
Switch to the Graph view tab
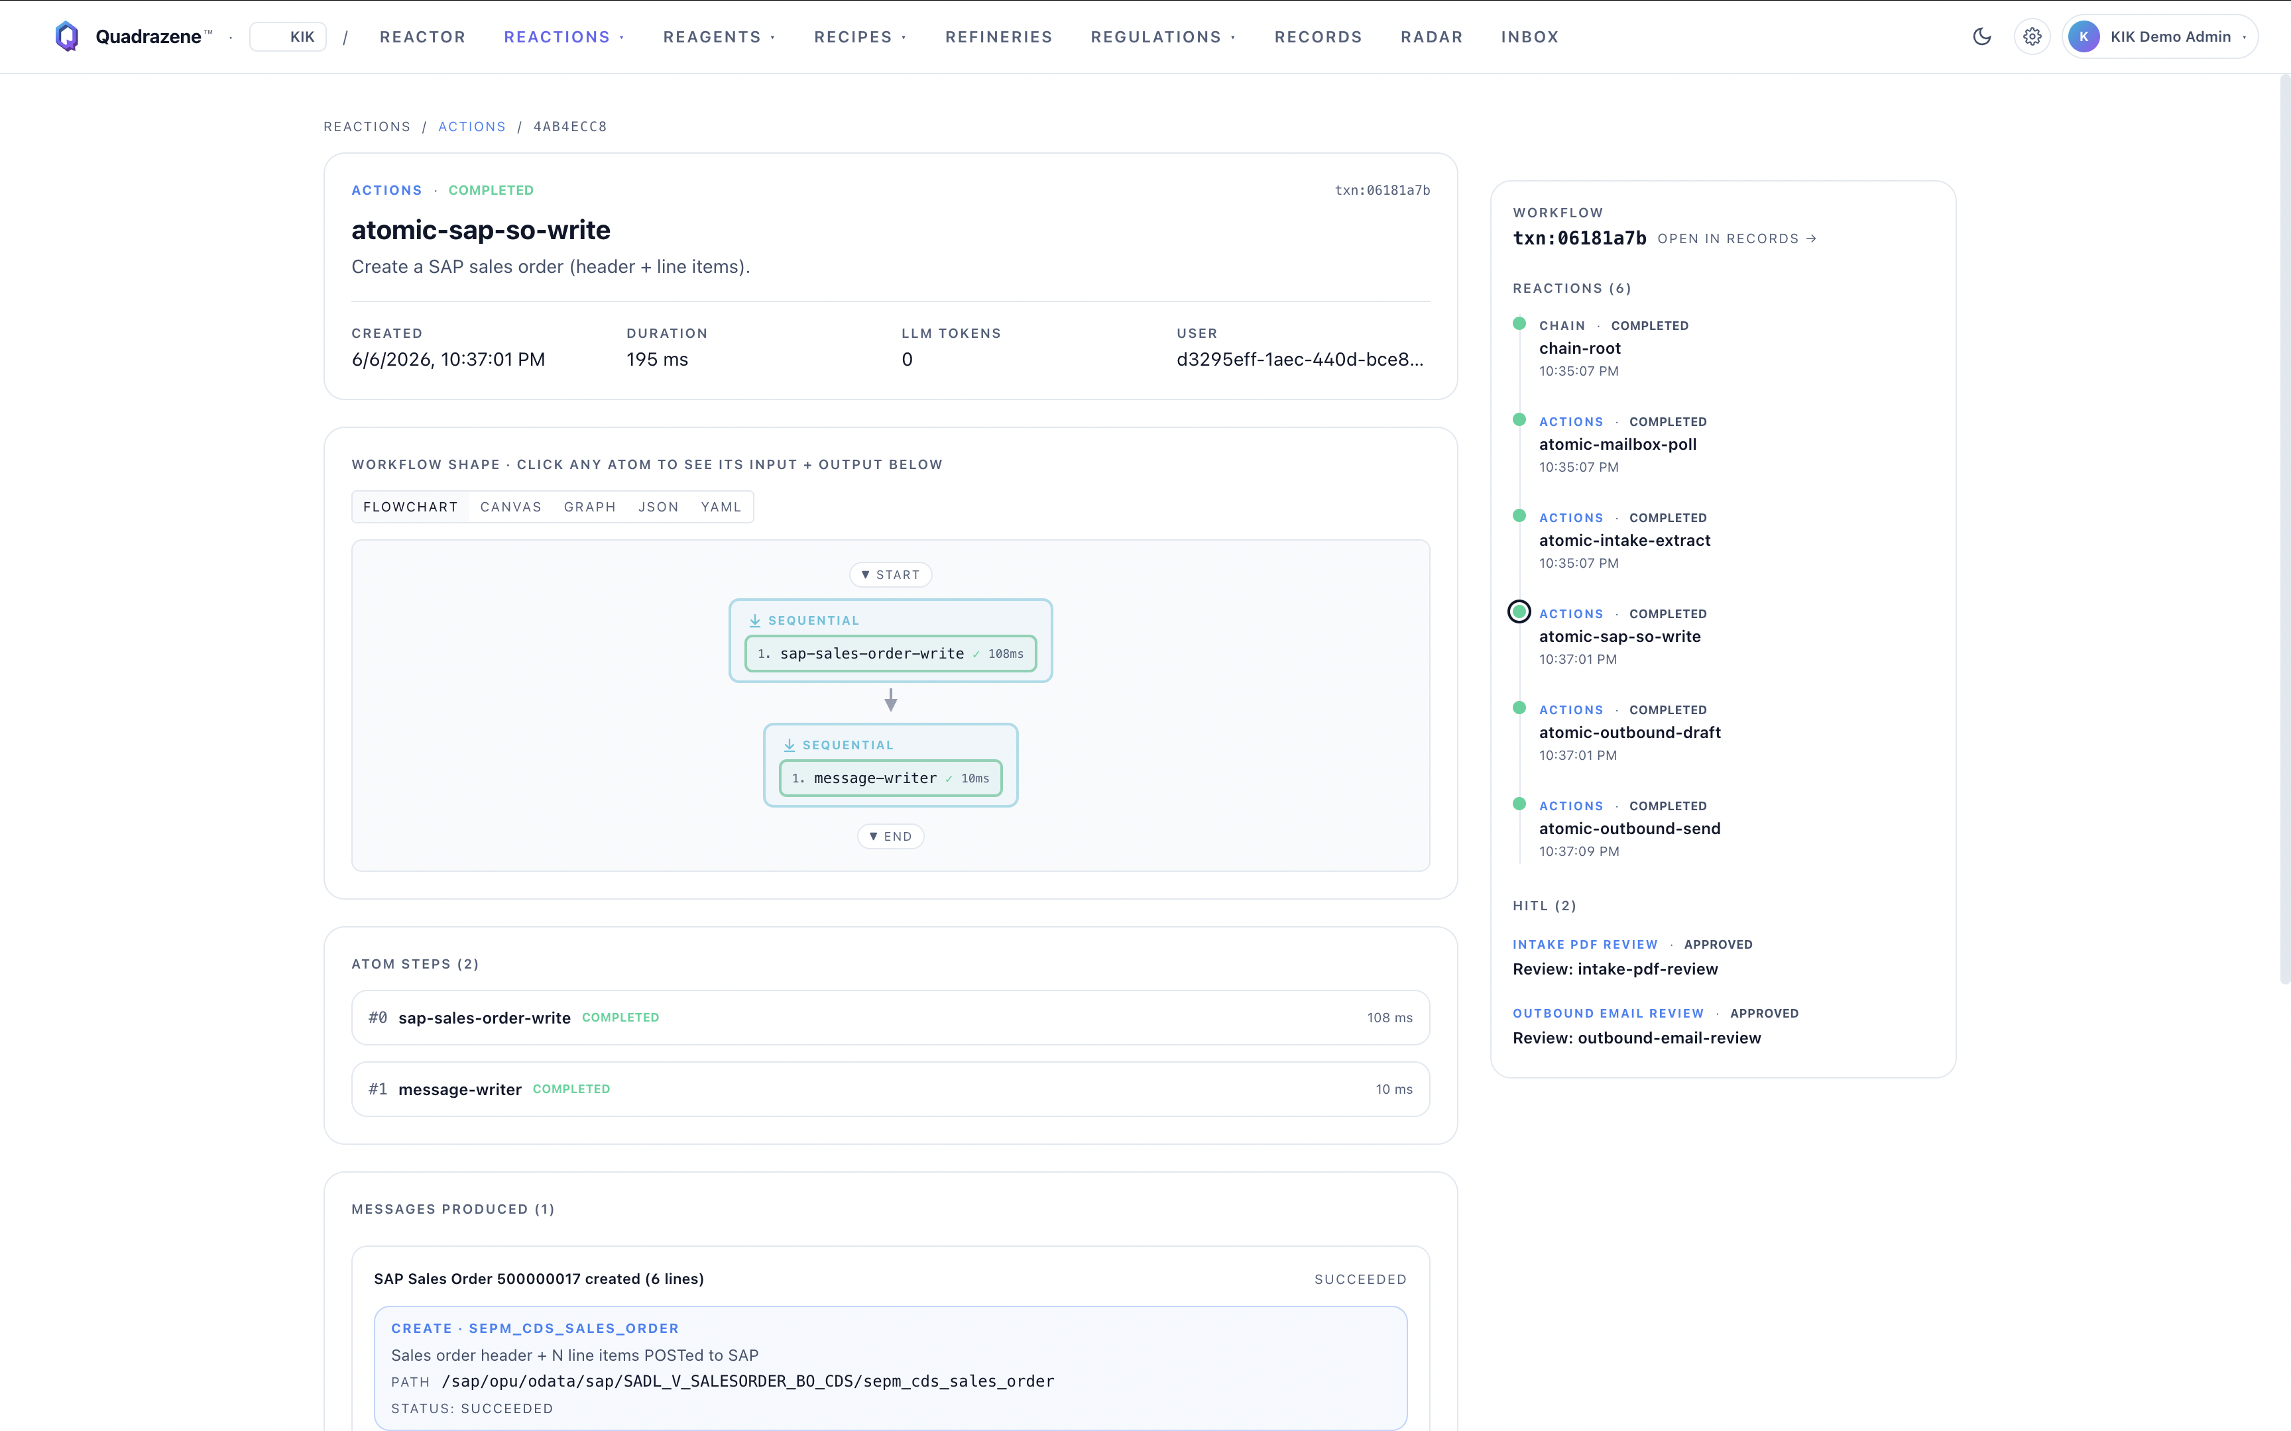tap(590, 507)
